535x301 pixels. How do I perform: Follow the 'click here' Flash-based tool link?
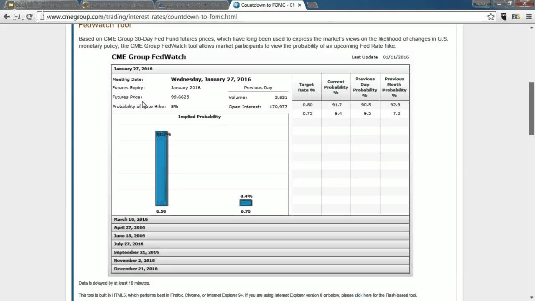(x=363, y=295)
